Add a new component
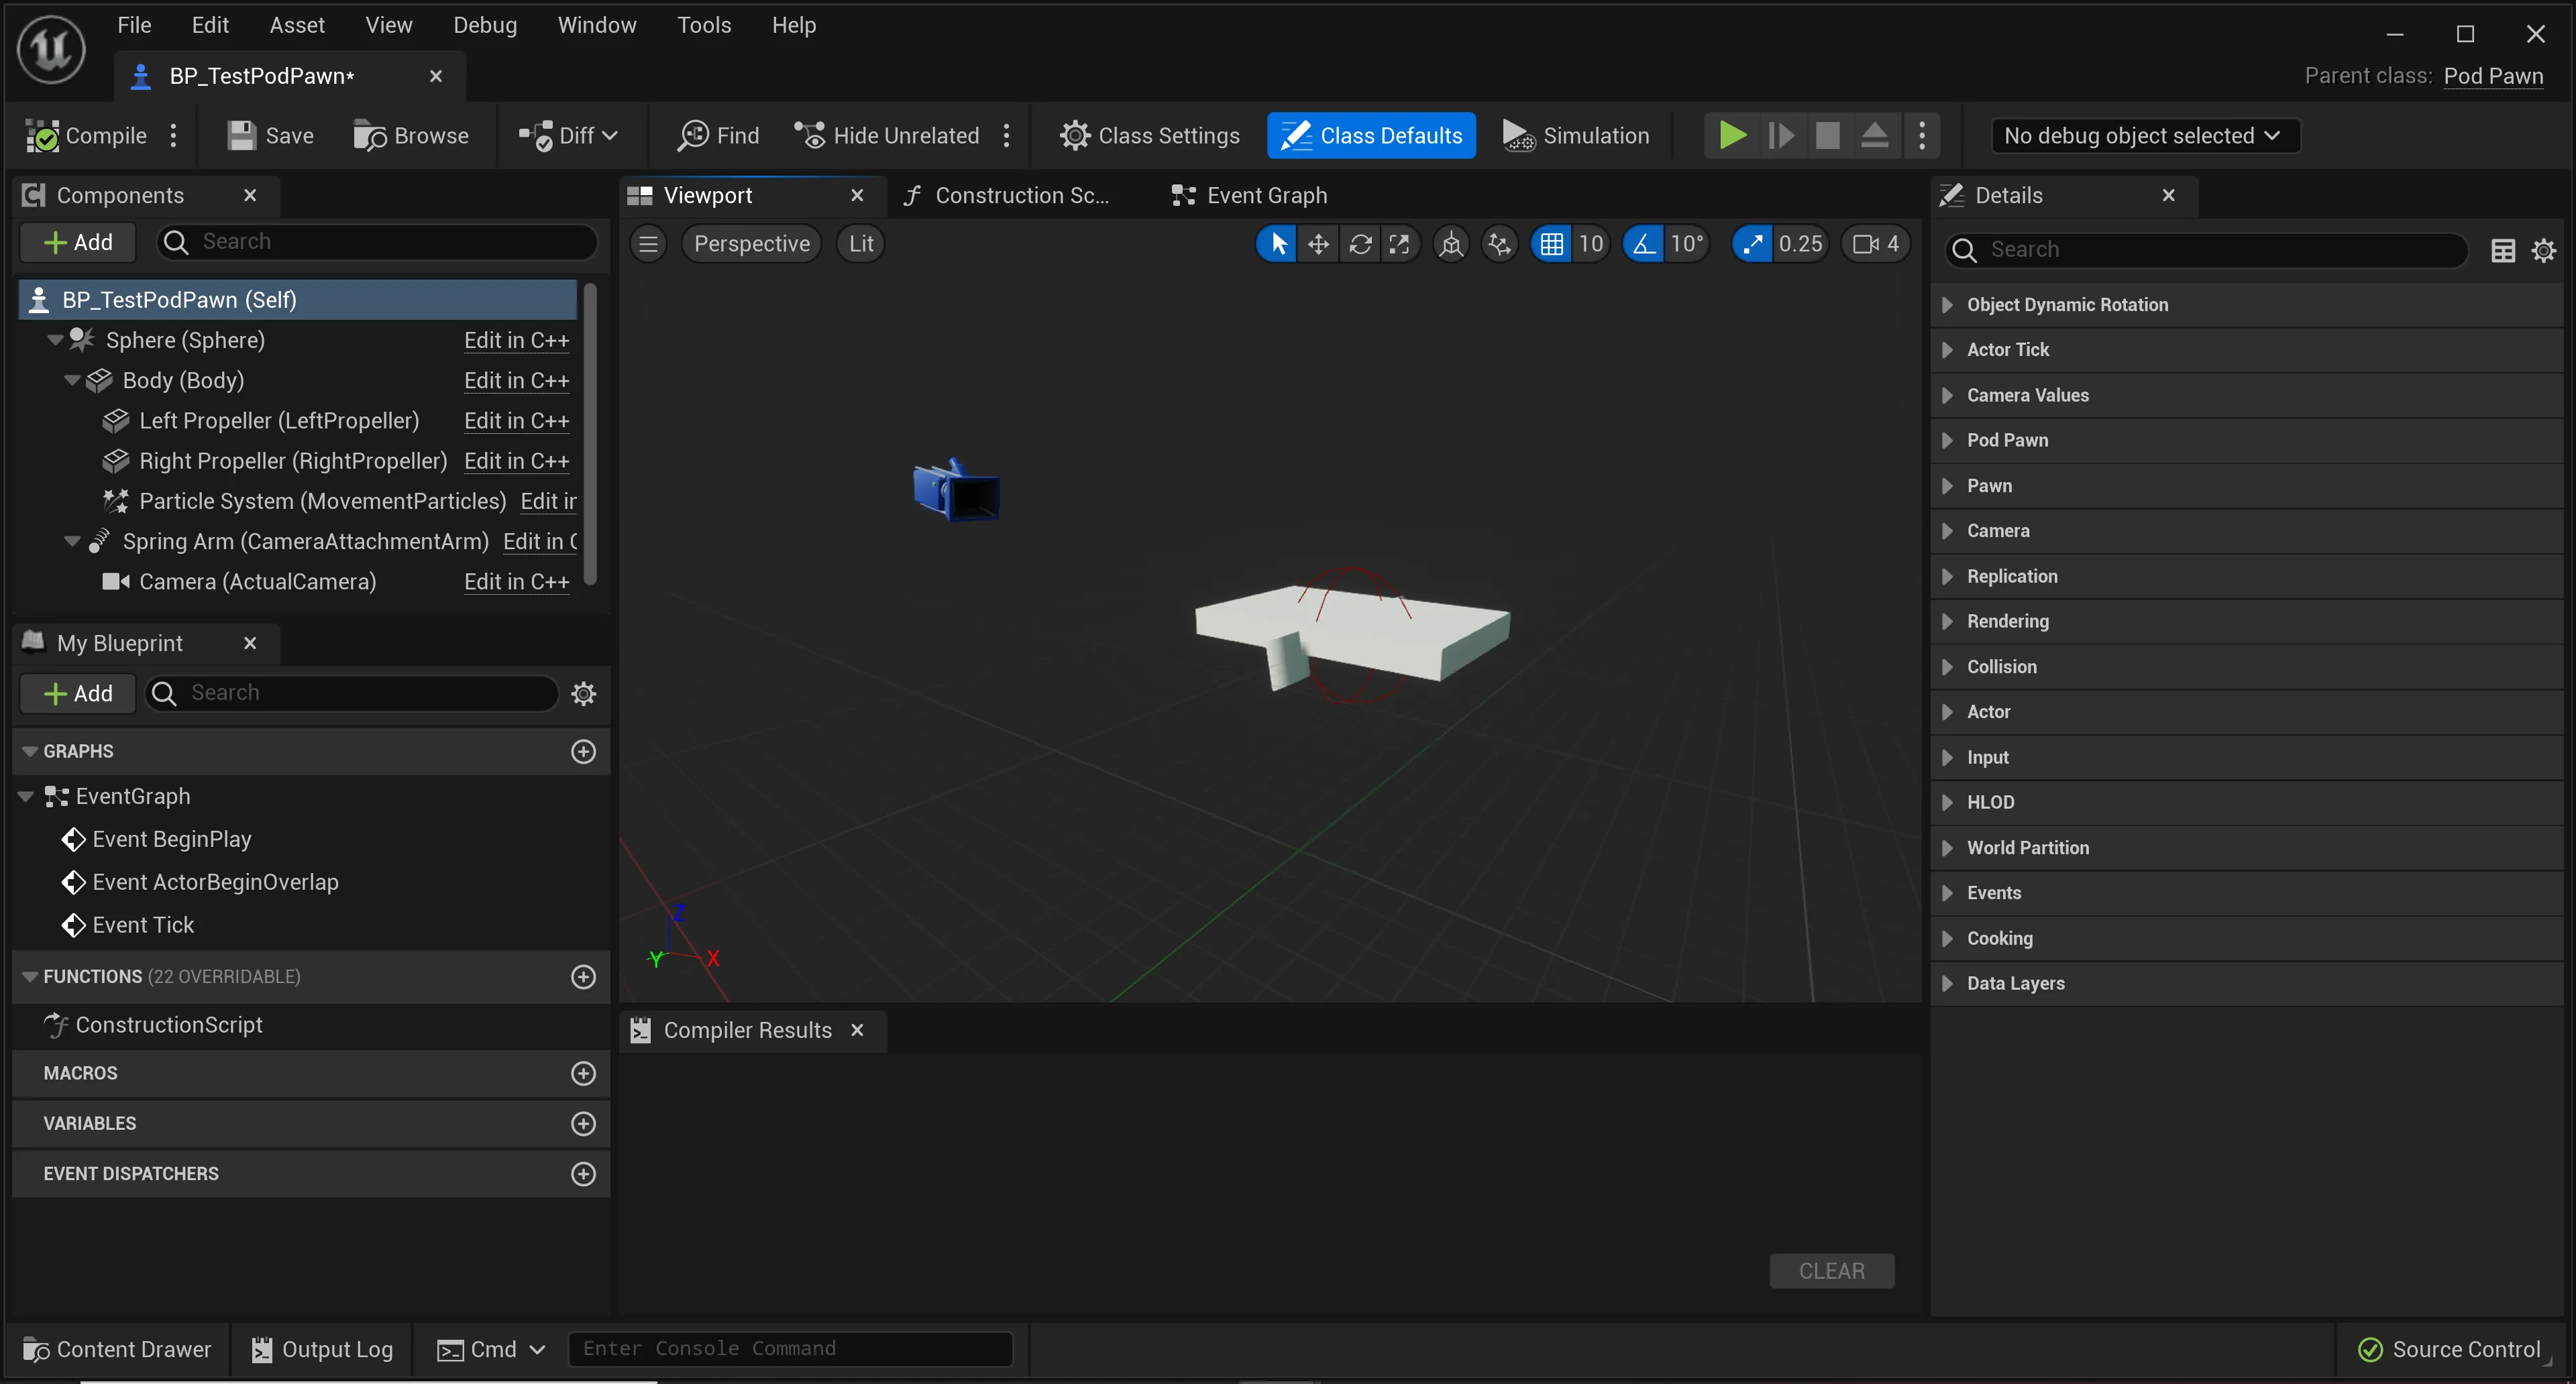The width and height of the screenshot is (2576, 1384). click(x=78, y=242)
